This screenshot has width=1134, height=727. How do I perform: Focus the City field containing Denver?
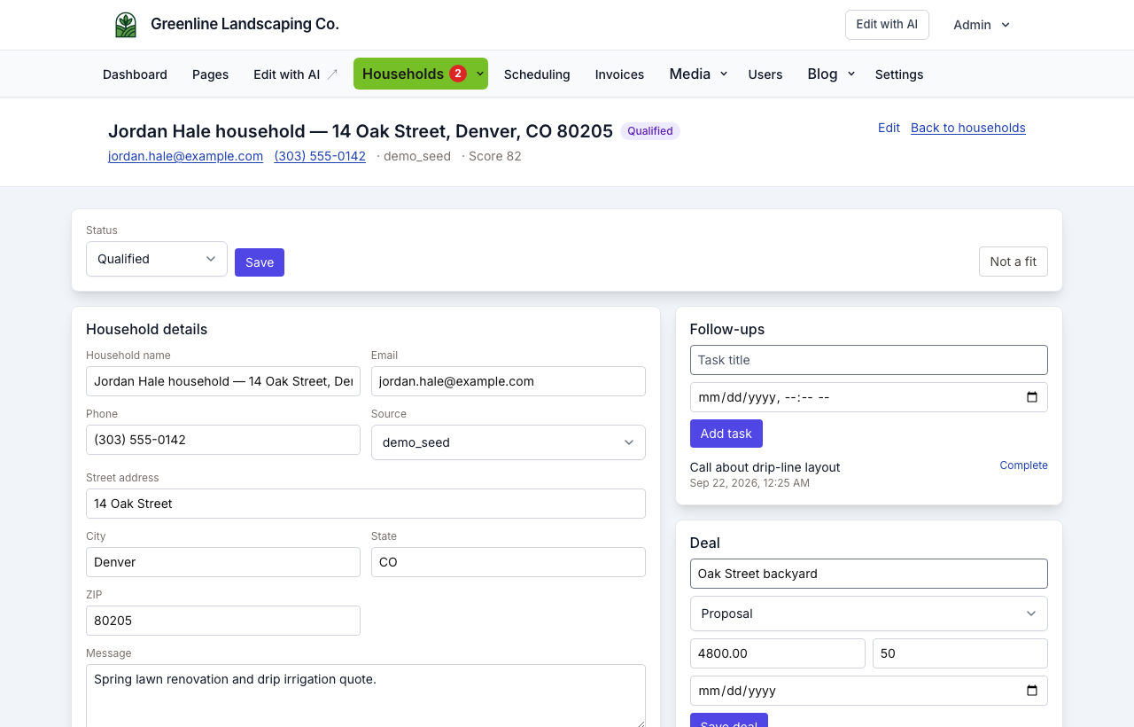point(223,562)
